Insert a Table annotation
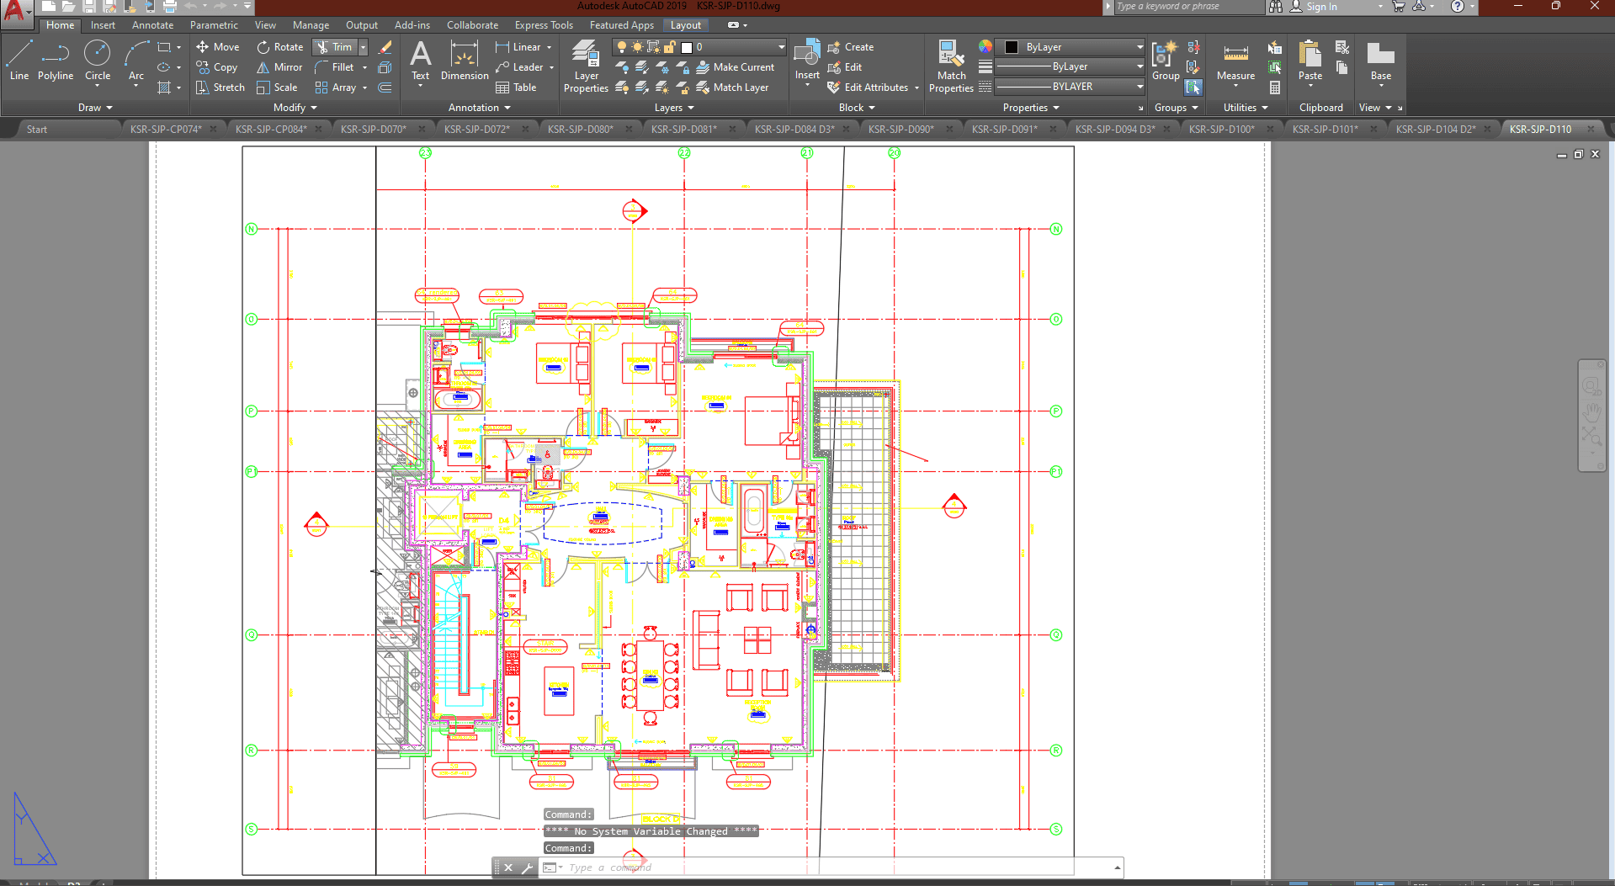1615x886 pixels. pos(516,88)
